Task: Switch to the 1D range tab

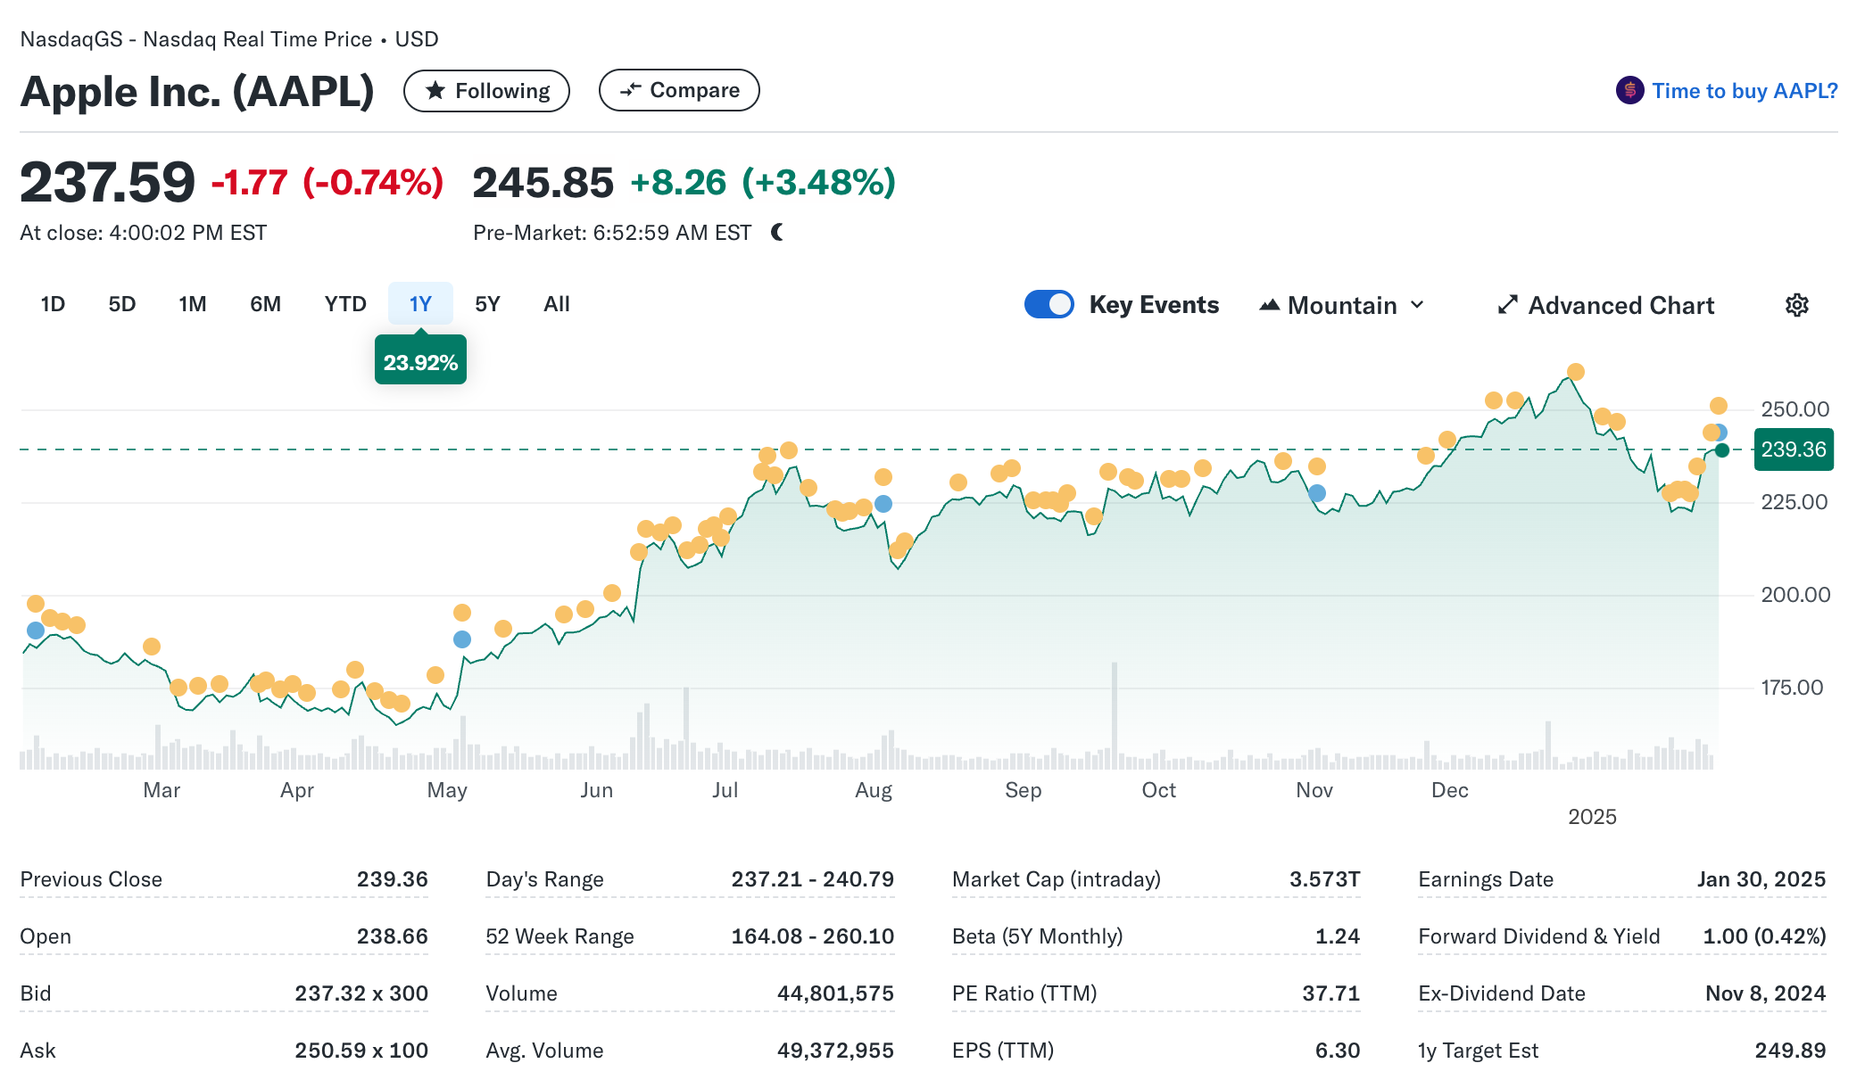Action: coord(53,304)
